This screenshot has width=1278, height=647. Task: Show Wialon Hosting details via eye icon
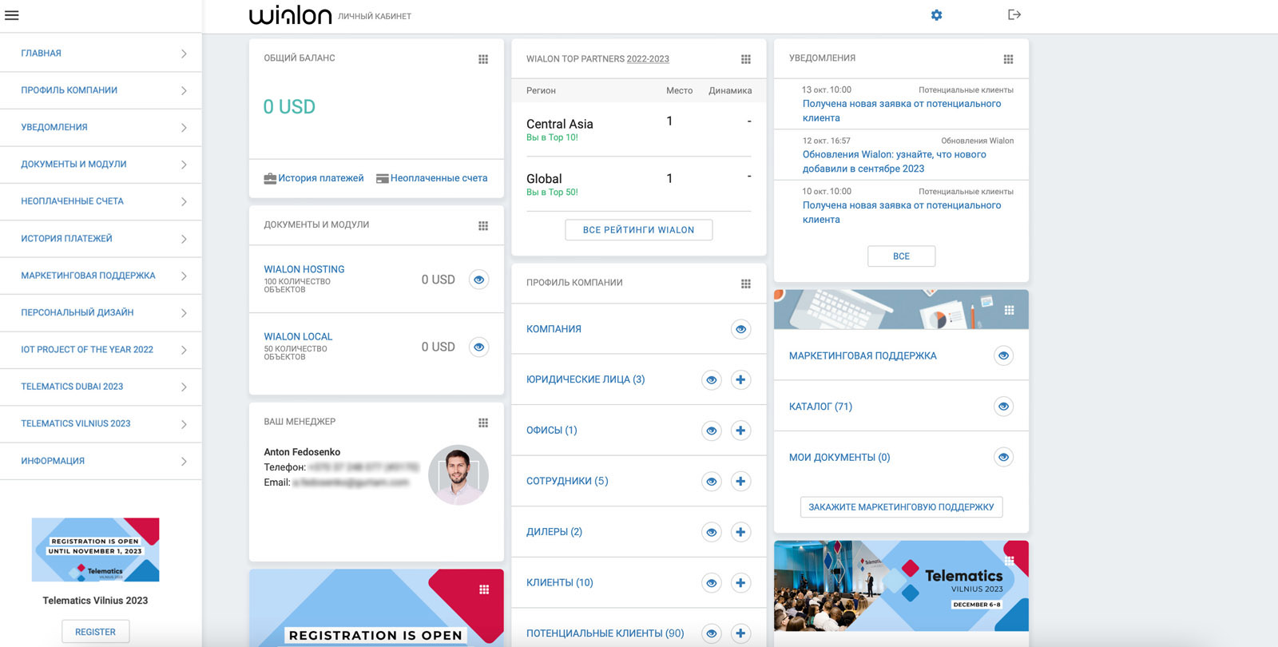point(478,280)
